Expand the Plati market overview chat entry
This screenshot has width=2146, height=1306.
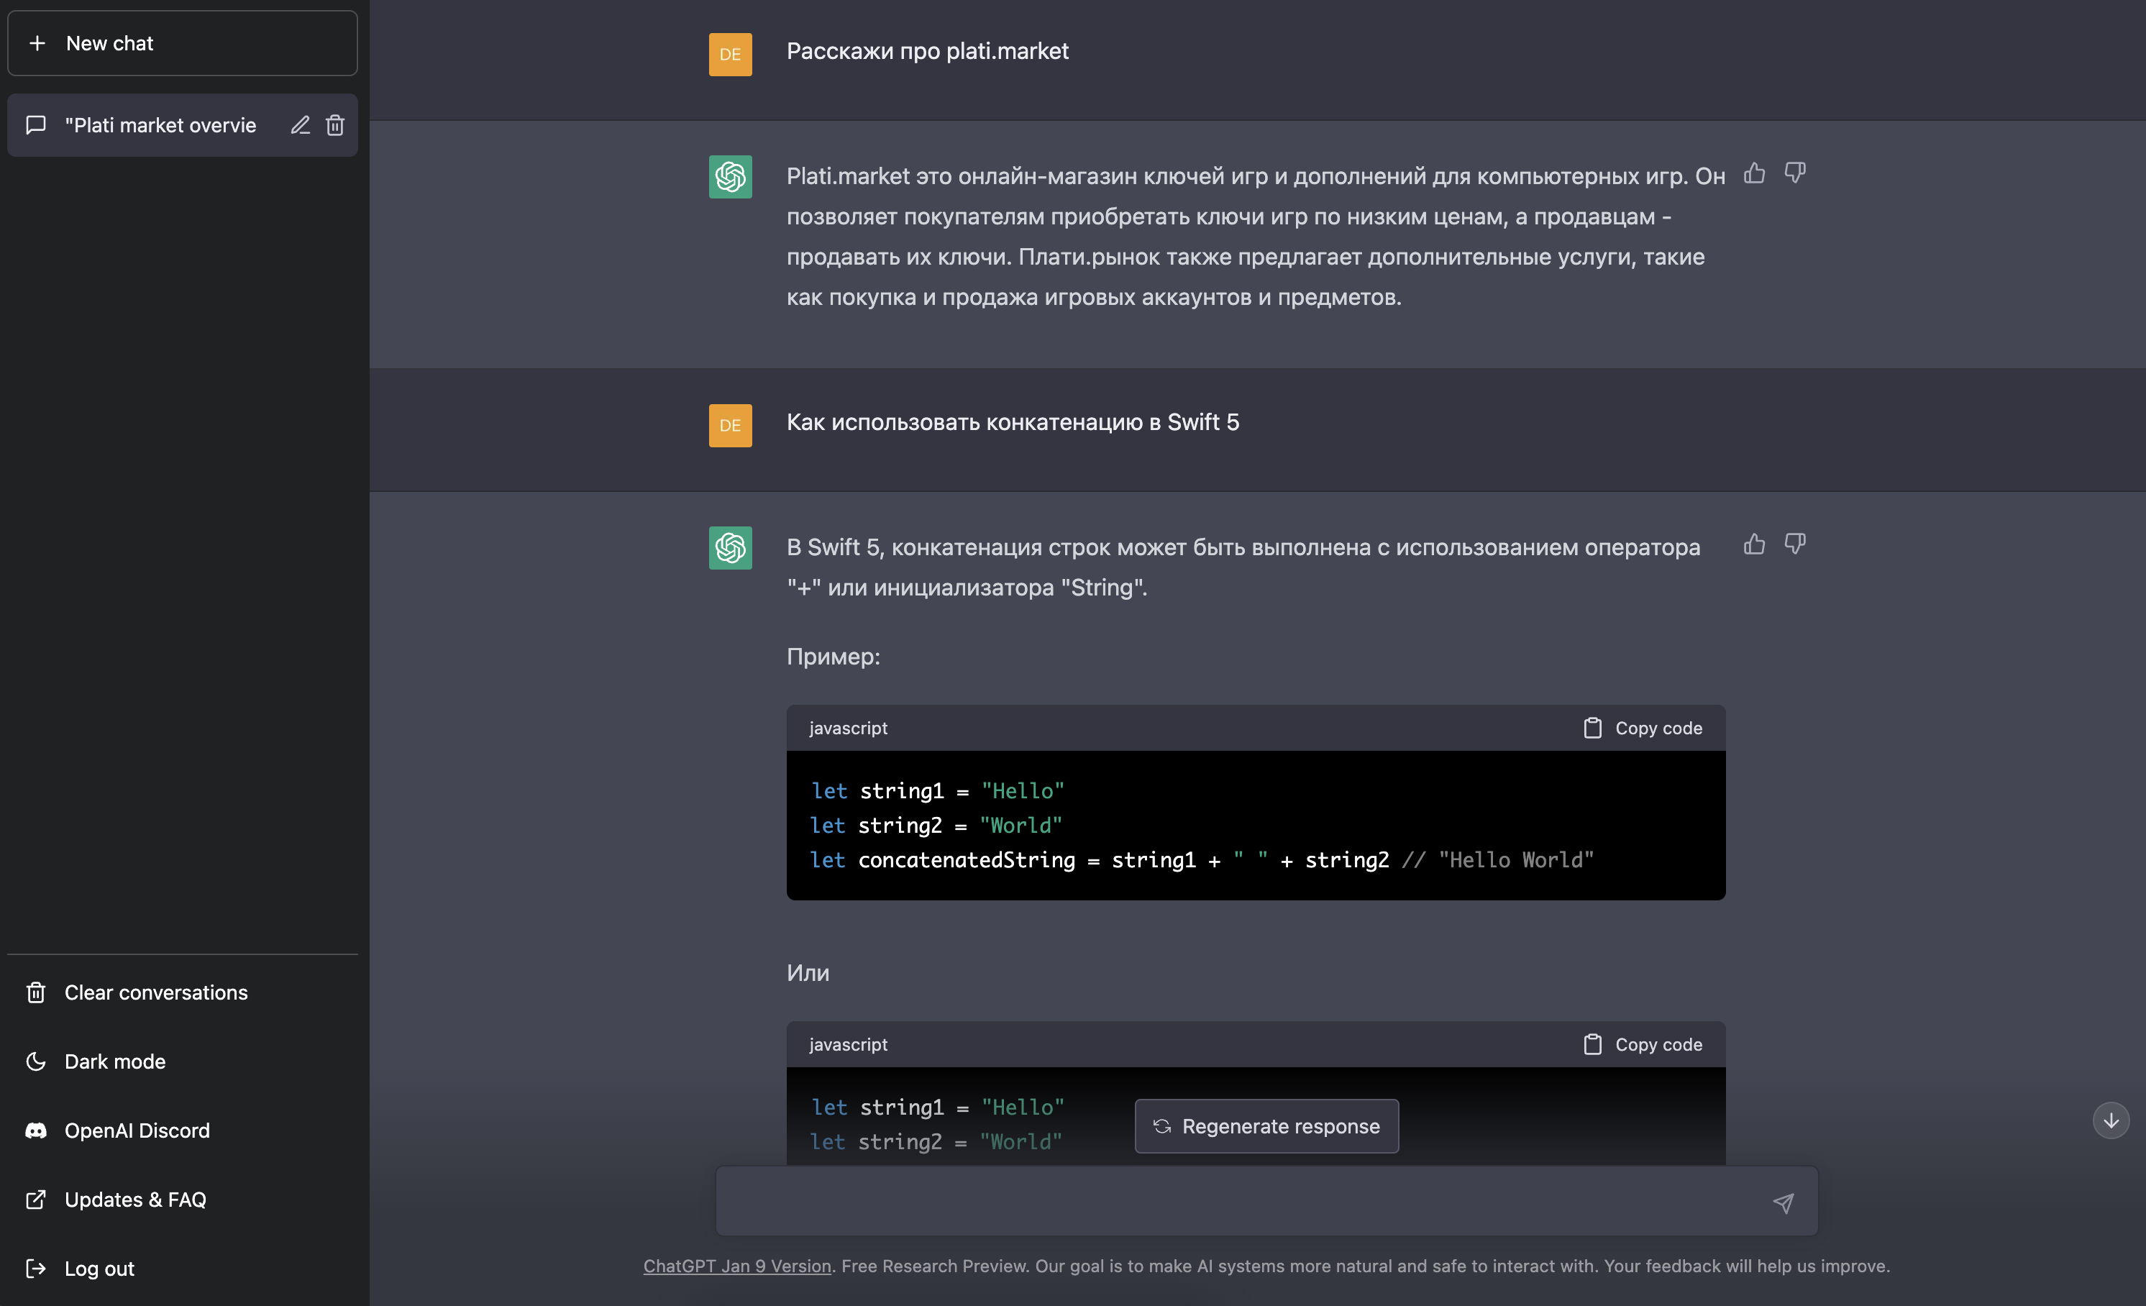(161, 124)
